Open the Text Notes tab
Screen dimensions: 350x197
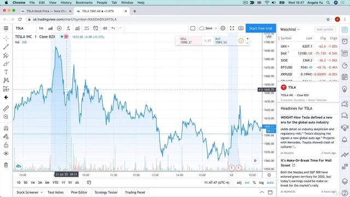tap(56, 192)
